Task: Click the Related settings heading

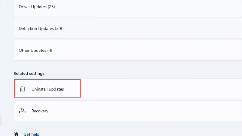Action: click(x=29, y=73)
